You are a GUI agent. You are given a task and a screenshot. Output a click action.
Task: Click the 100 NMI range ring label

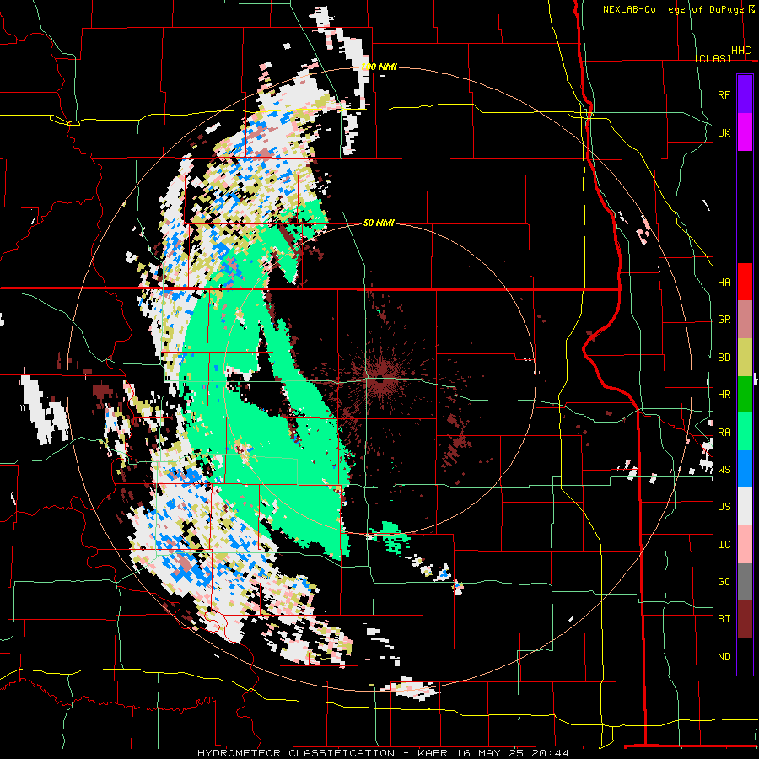[379, 67]
